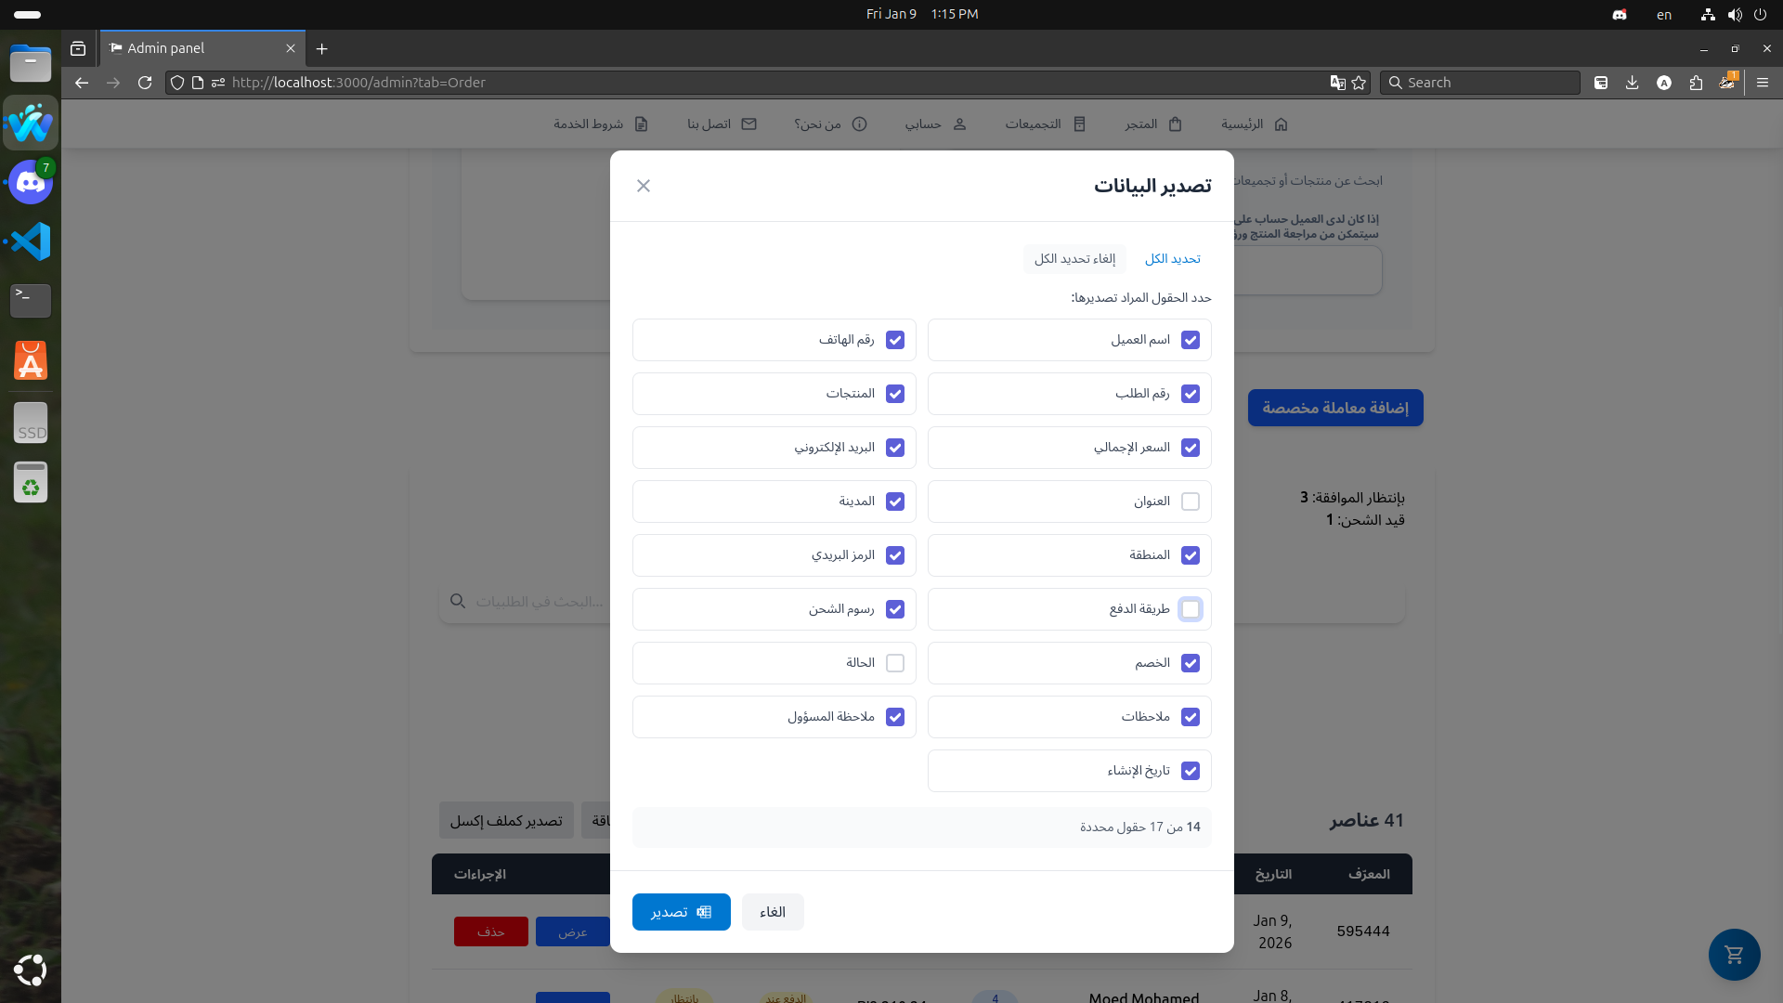Viewport: 1783px width, 1003px height.
Task: Check the طريقة الدفع field checkbox
Action: 1191,609
